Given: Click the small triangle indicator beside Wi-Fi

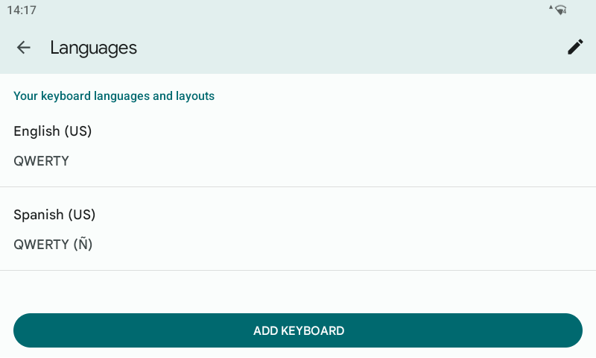Looking at the screenshot, I should [551, 7].
